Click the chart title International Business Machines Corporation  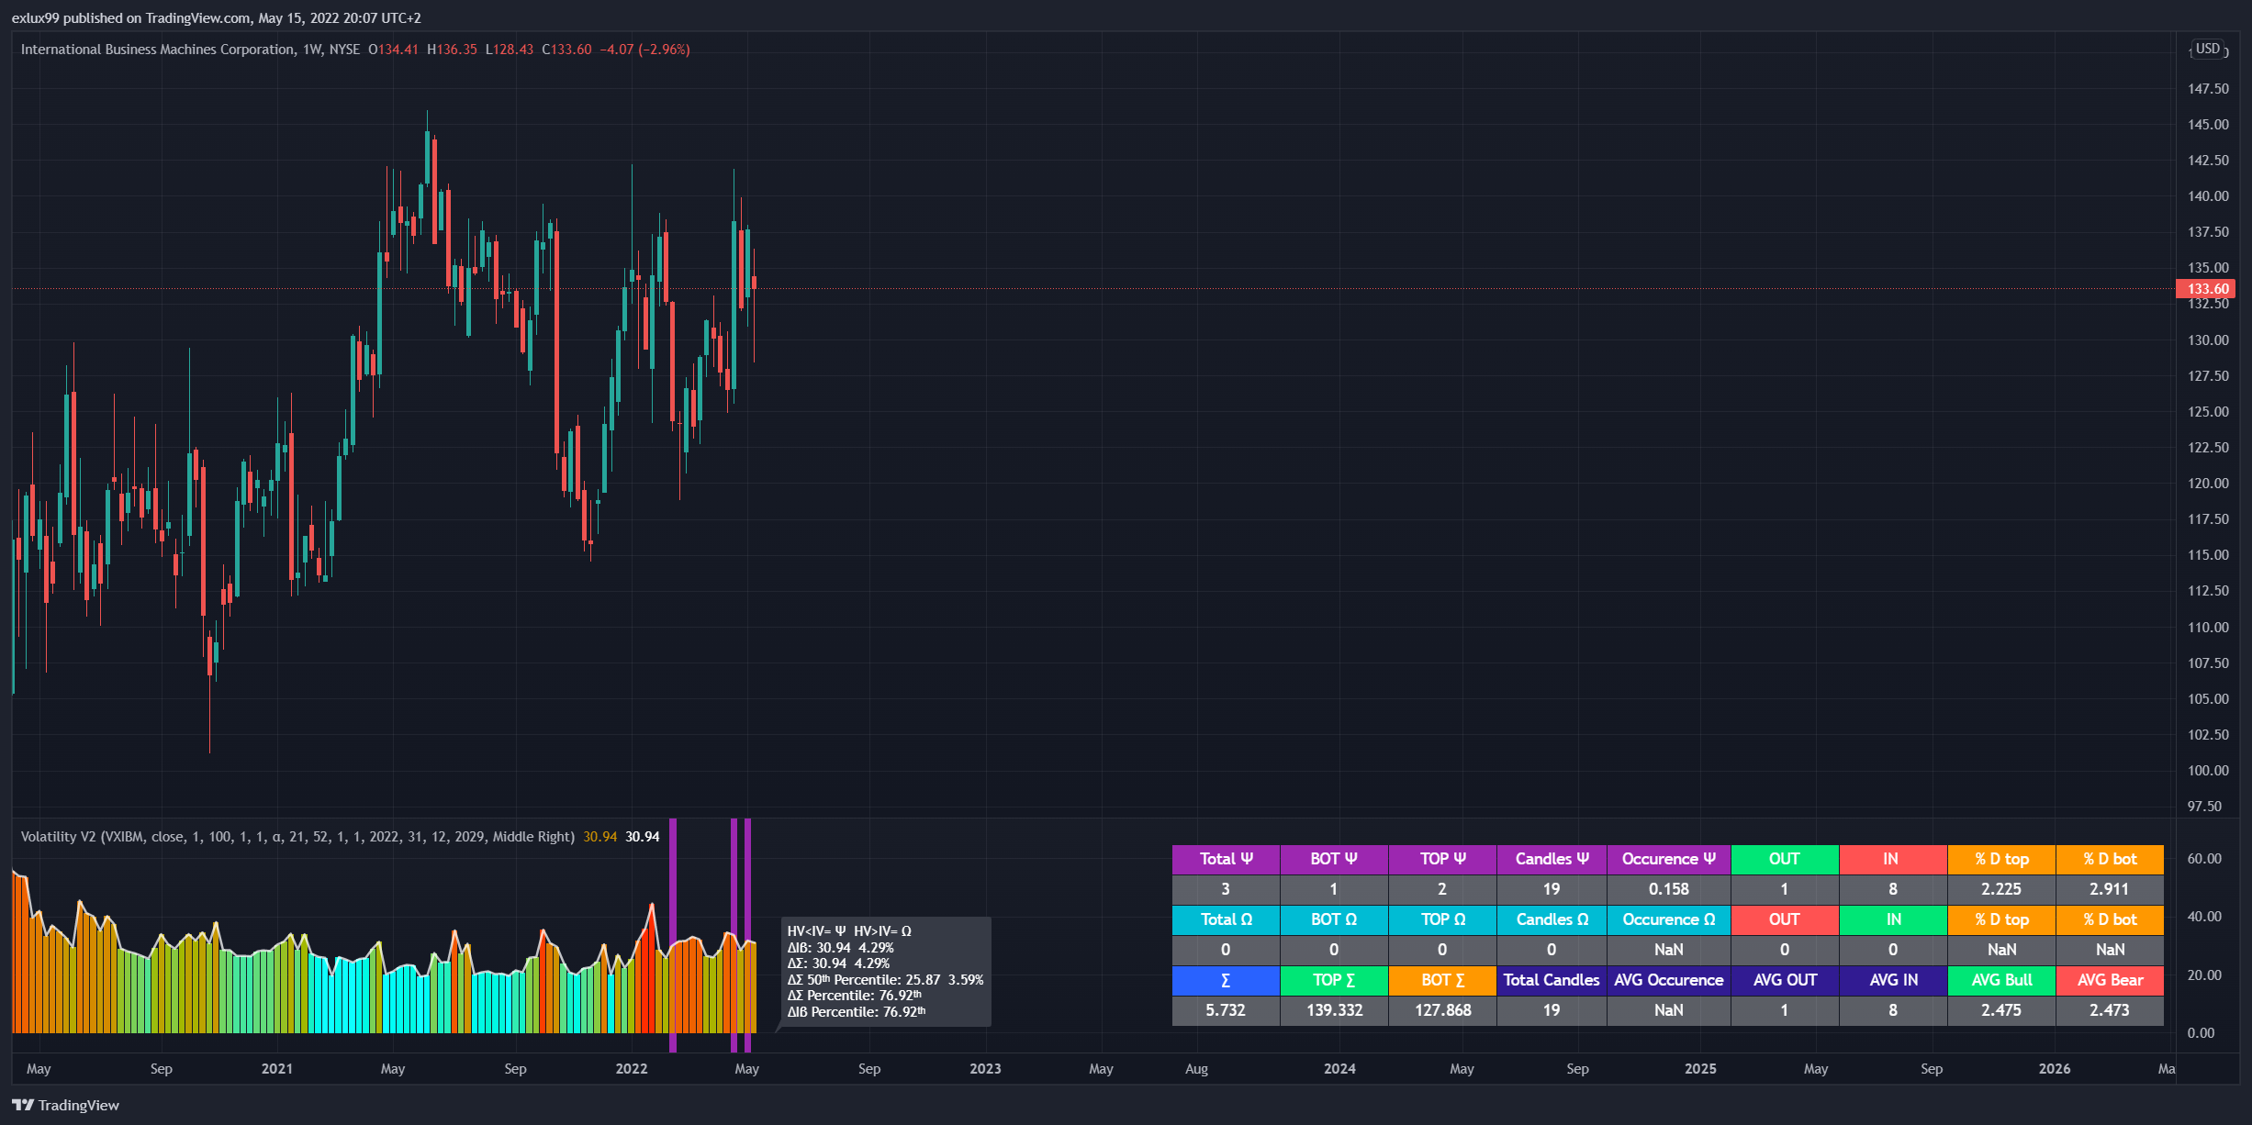tap(158, 50)
